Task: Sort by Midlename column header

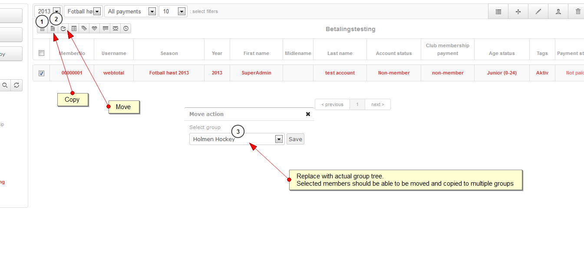Action: 298,53
